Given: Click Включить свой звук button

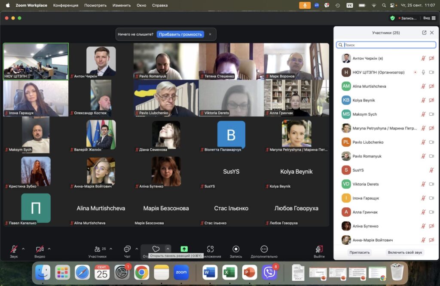Looking at the screenshot, I should point(405,252).
